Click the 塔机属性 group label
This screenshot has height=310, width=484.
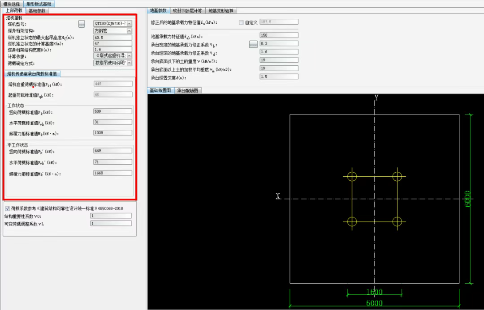tap(14, 18)
